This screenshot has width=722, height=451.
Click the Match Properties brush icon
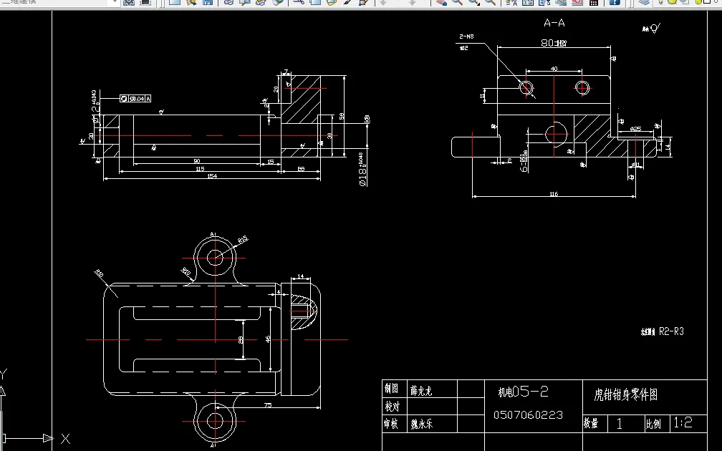coord(347,2)
